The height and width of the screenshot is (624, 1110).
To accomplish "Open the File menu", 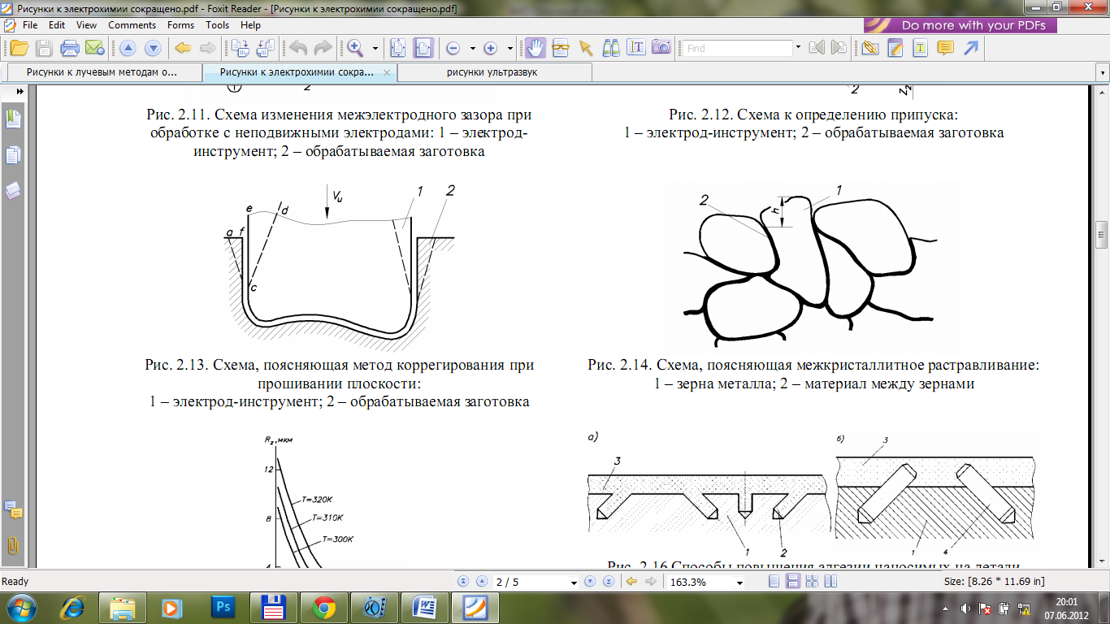I will click(x=30, y=25).
